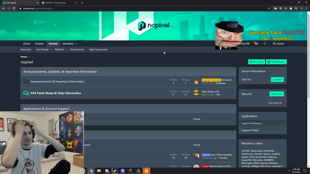Open Honathan's avatar in Announcements row

(196, 81)
